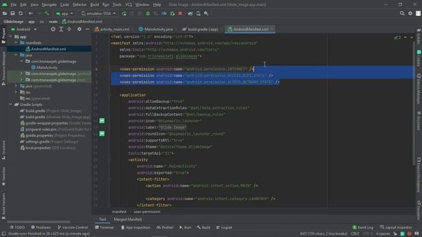Viewport: 422px width, 237px height.
Task: Click Select Opened File target icon
Action: tap(53, 29)
